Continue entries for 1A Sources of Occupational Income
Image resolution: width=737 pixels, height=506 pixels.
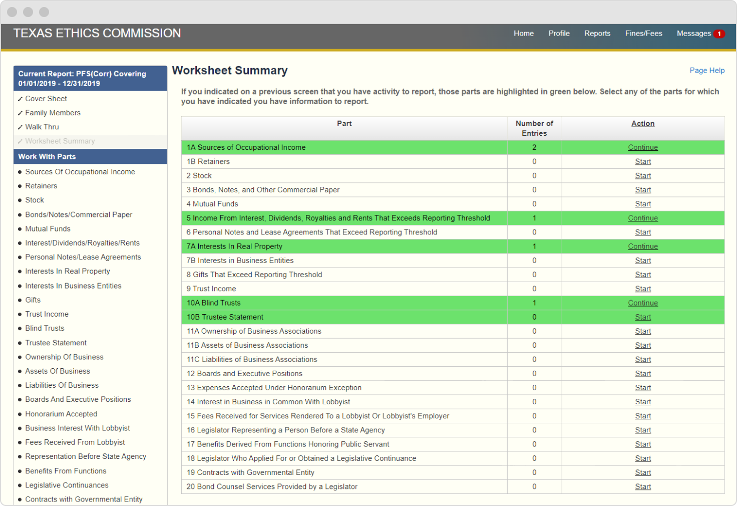point(643,147)
